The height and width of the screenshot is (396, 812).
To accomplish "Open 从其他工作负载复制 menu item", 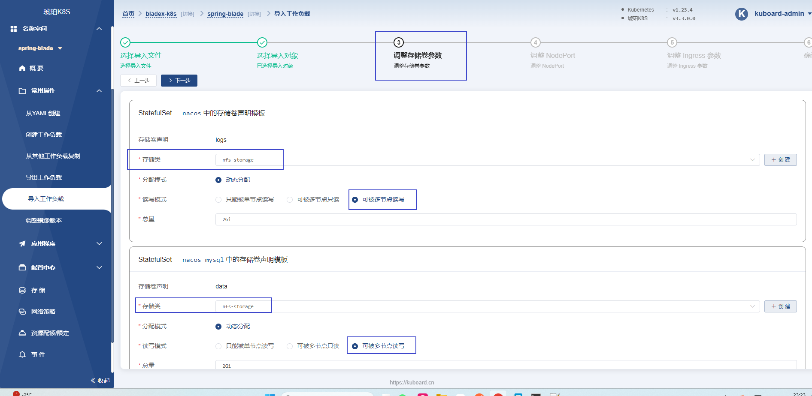I will pyautogui.click(x=53, y=156).
